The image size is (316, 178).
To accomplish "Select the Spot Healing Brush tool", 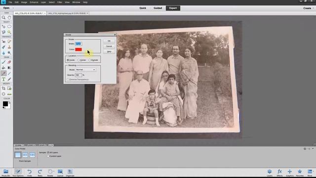I will coord(9,42).
